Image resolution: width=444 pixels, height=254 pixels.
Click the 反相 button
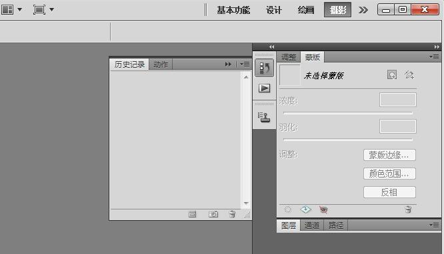pyautogui.click(x=389, y=192)
